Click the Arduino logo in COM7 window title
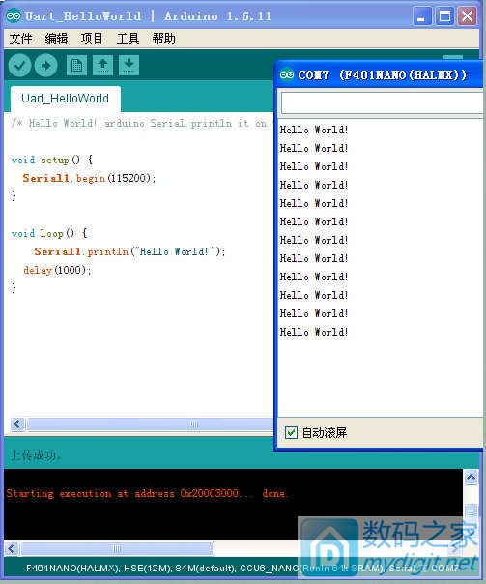 287,74
